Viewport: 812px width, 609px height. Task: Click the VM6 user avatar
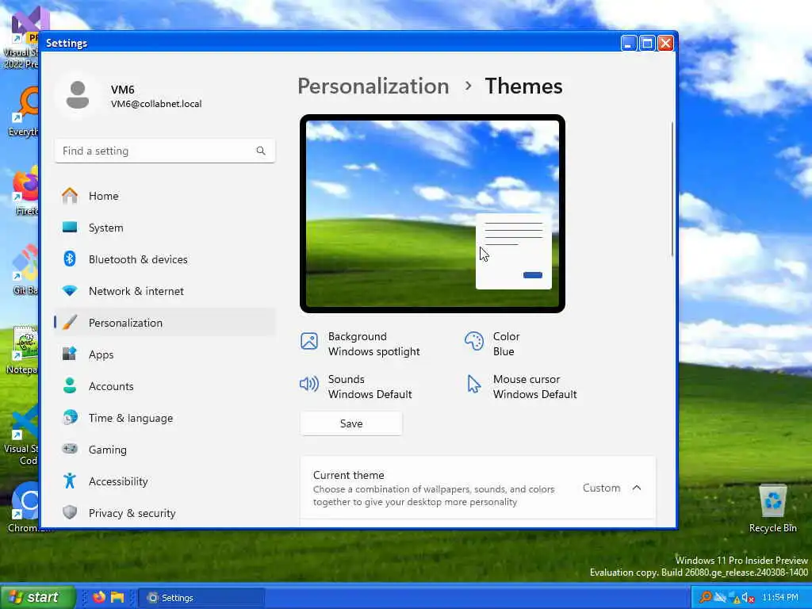[78, 95]
